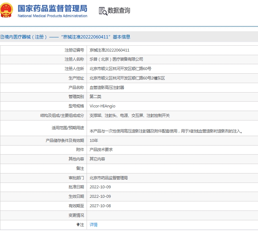Click the 注册证编号 label

click(x=74, y=50)
